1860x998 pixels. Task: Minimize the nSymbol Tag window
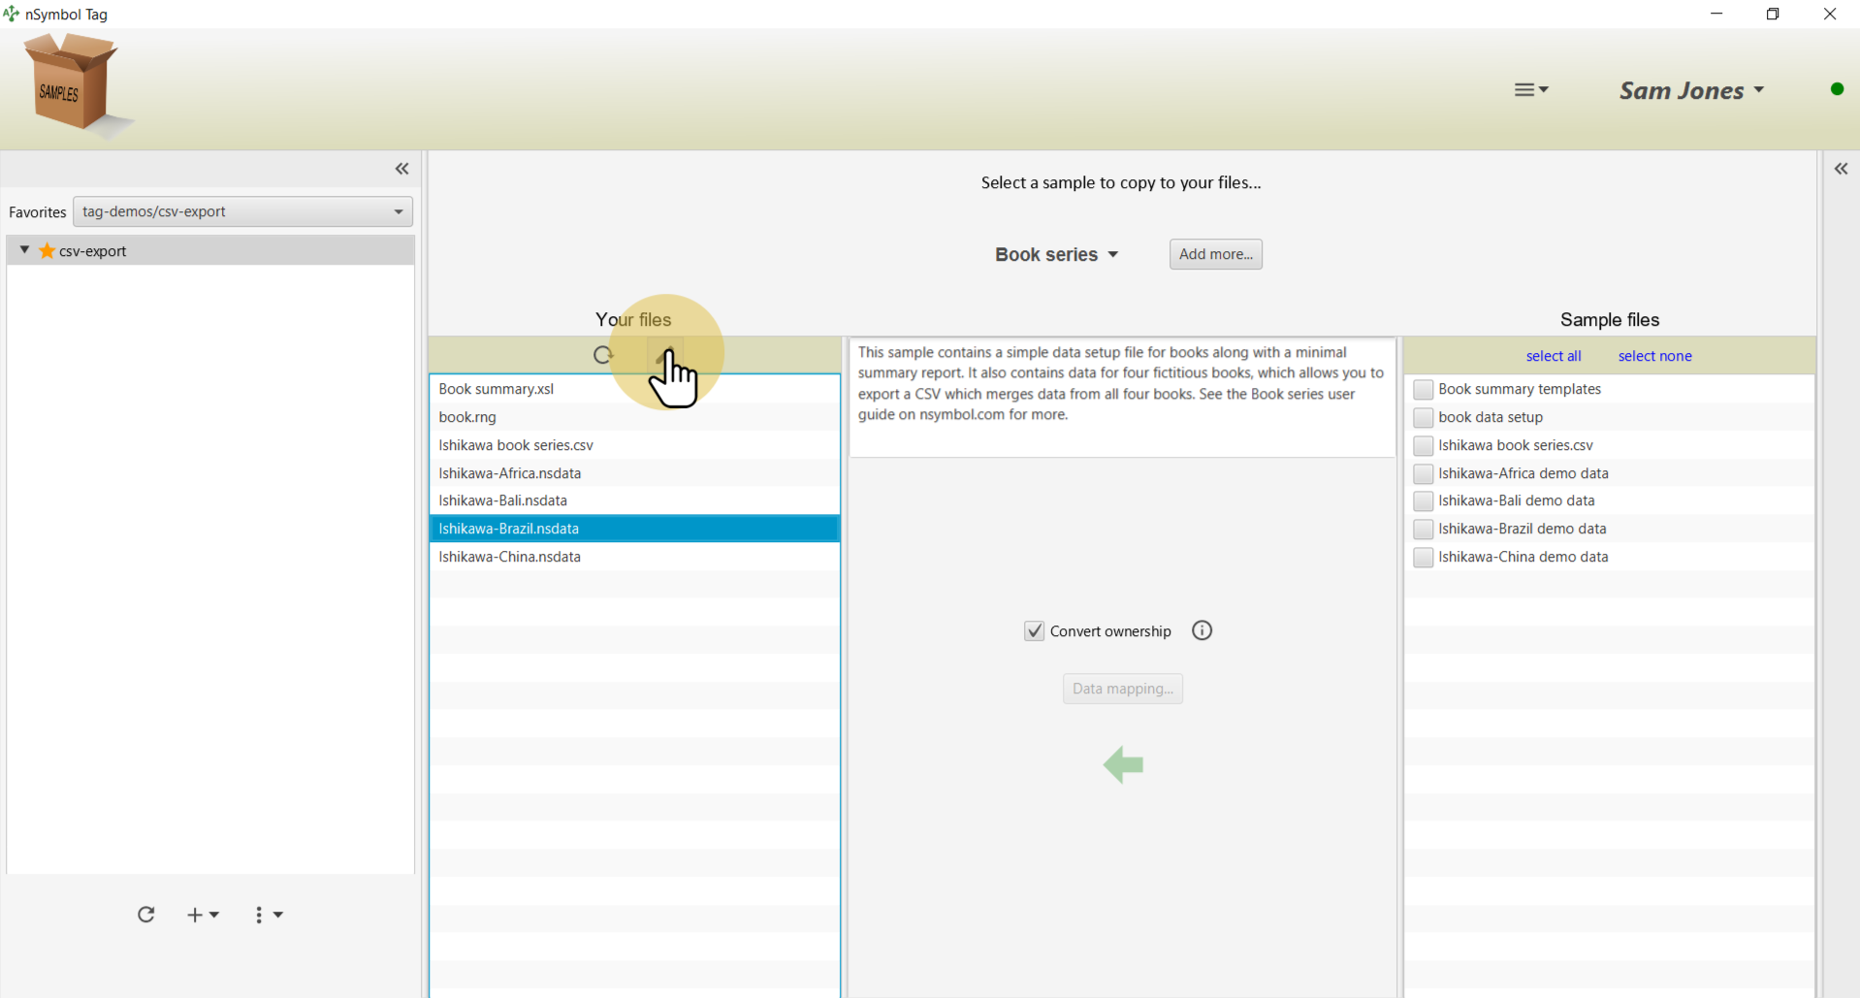(x=1716, y=14)
